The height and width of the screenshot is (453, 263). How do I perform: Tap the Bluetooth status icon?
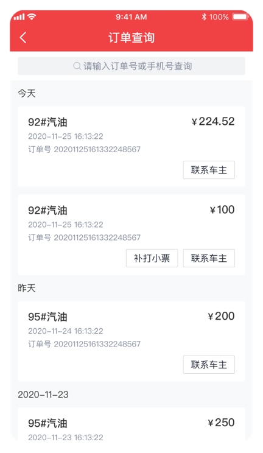coord(204,17)
